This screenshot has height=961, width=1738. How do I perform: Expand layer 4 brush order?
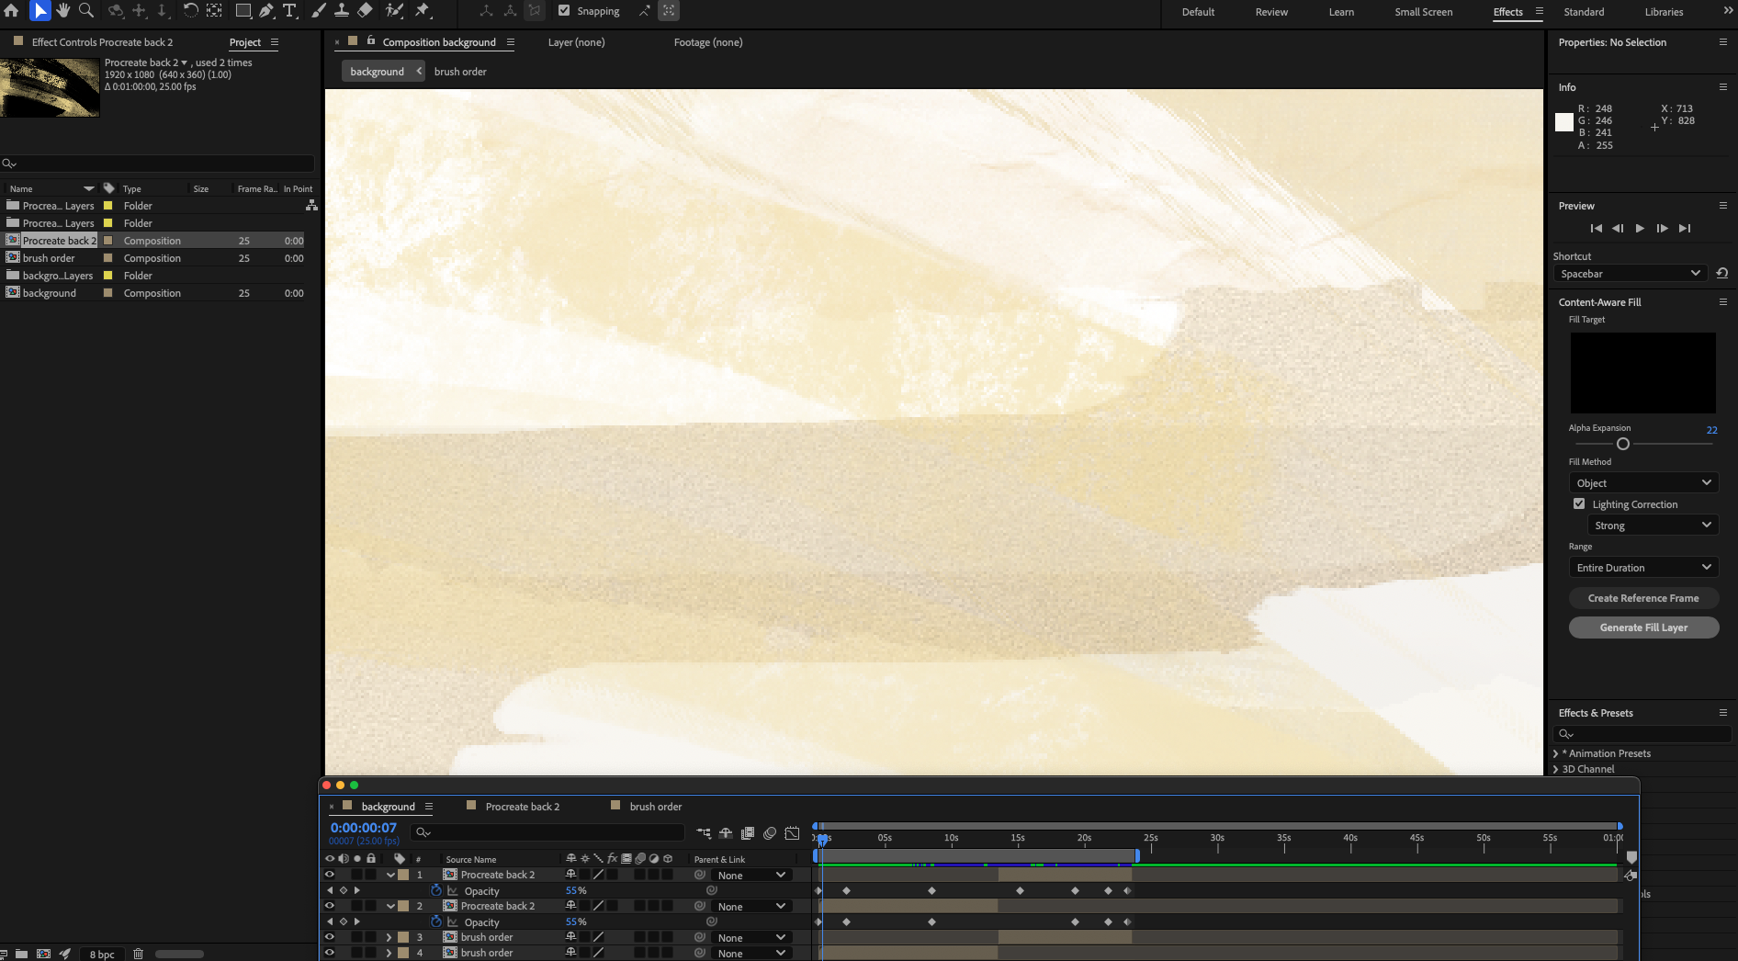pyautogui.click(x=389, y=953)
